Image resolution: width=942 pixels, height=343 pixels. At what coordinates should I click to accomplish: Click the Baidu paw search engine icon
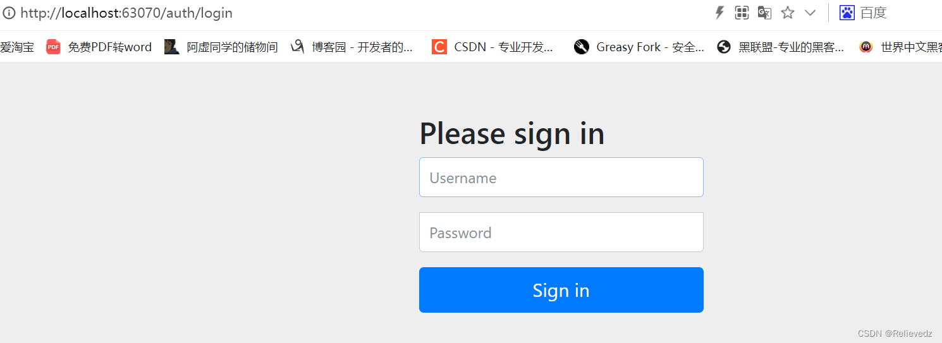point(847,13)
